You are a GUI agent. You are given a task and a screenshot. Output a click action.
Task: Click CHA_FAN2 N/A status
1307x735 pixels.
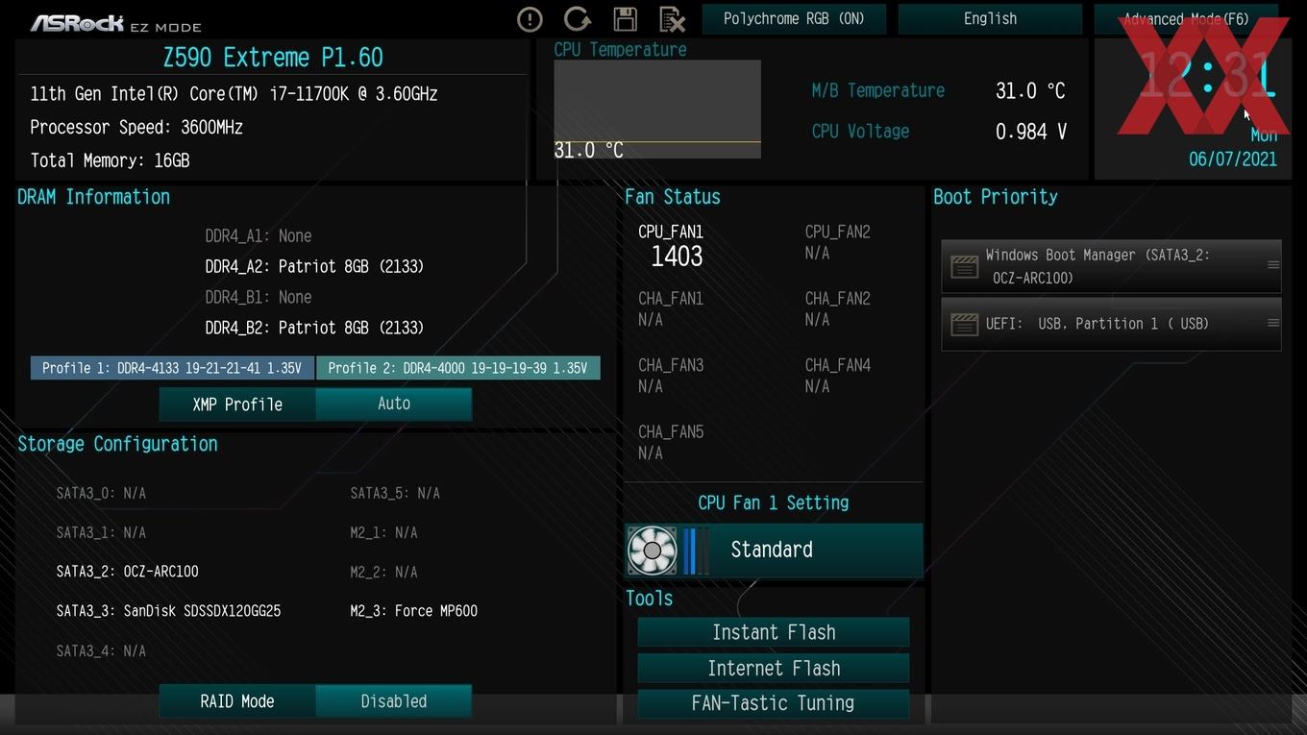817,319
